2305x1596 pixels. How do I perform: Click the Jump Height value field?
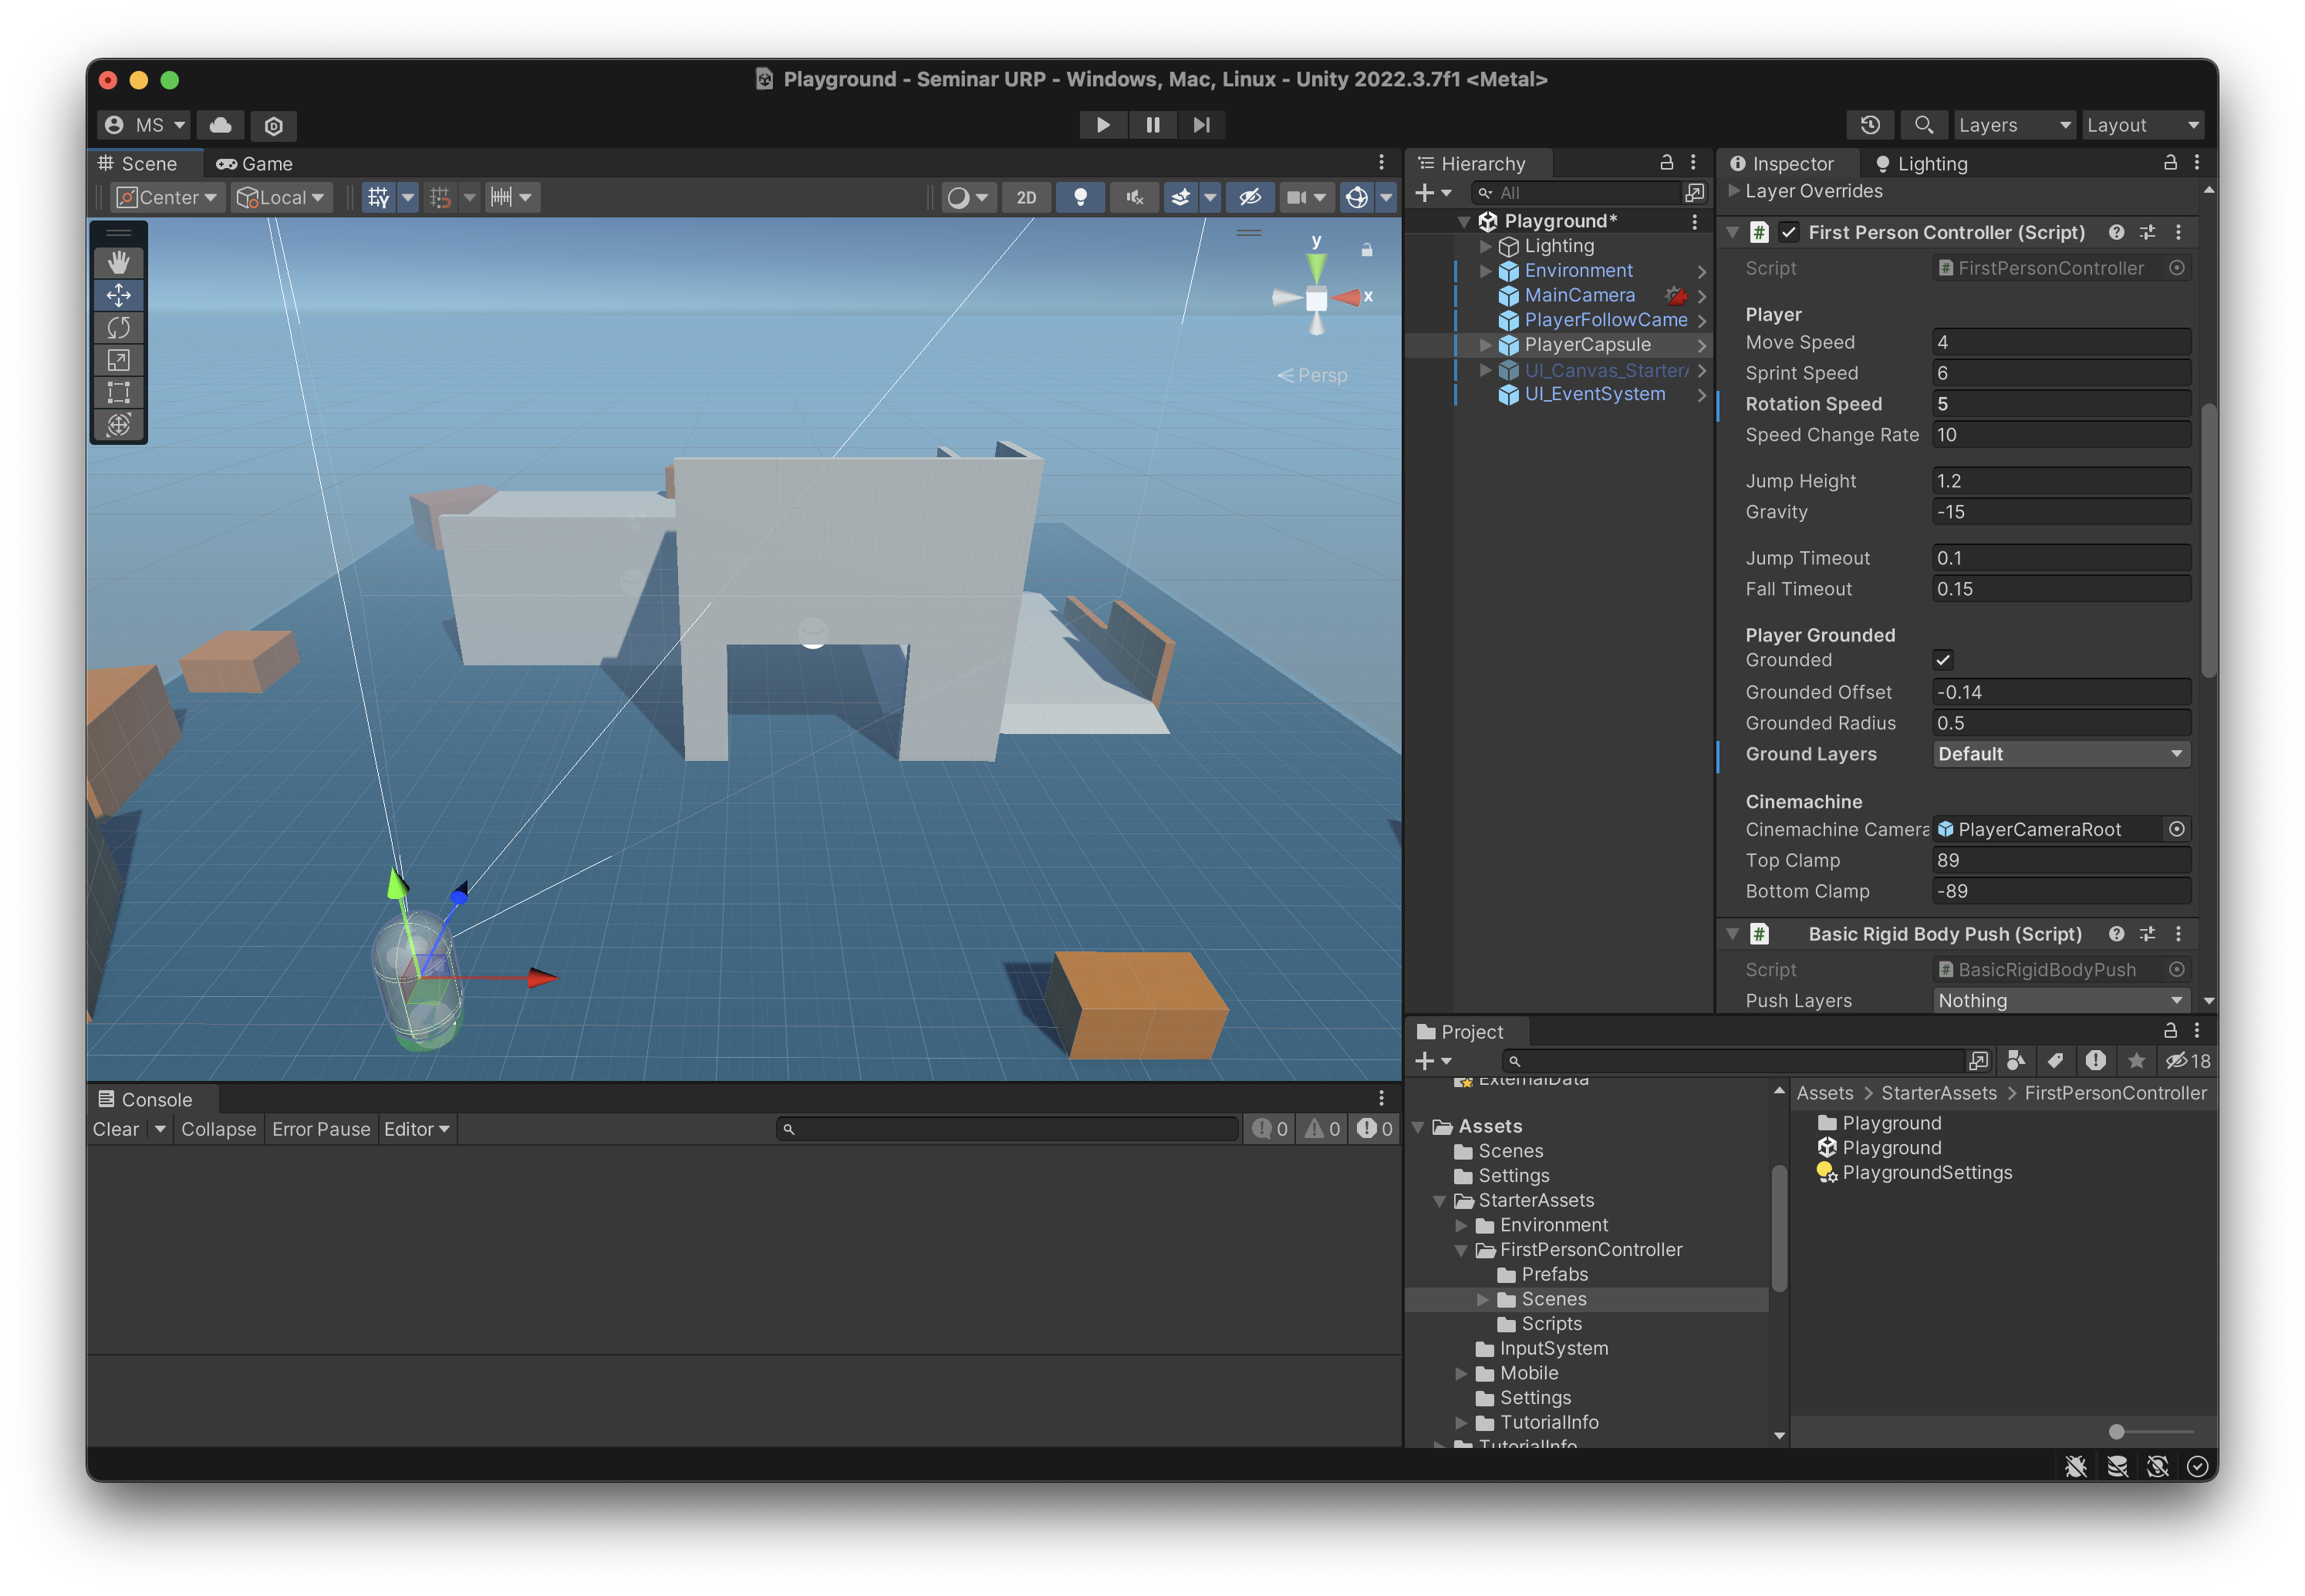[2061, 481]
